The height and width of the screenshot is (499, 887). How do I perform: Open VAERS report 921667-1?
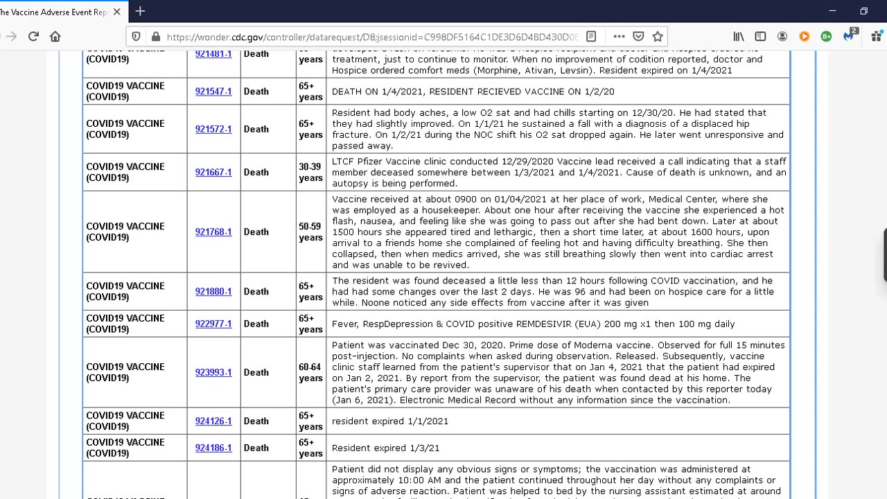(213, 172)
